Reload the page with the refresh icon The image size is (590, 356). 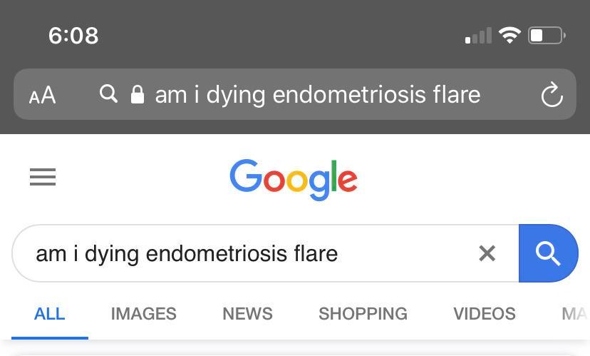[552, 95]
